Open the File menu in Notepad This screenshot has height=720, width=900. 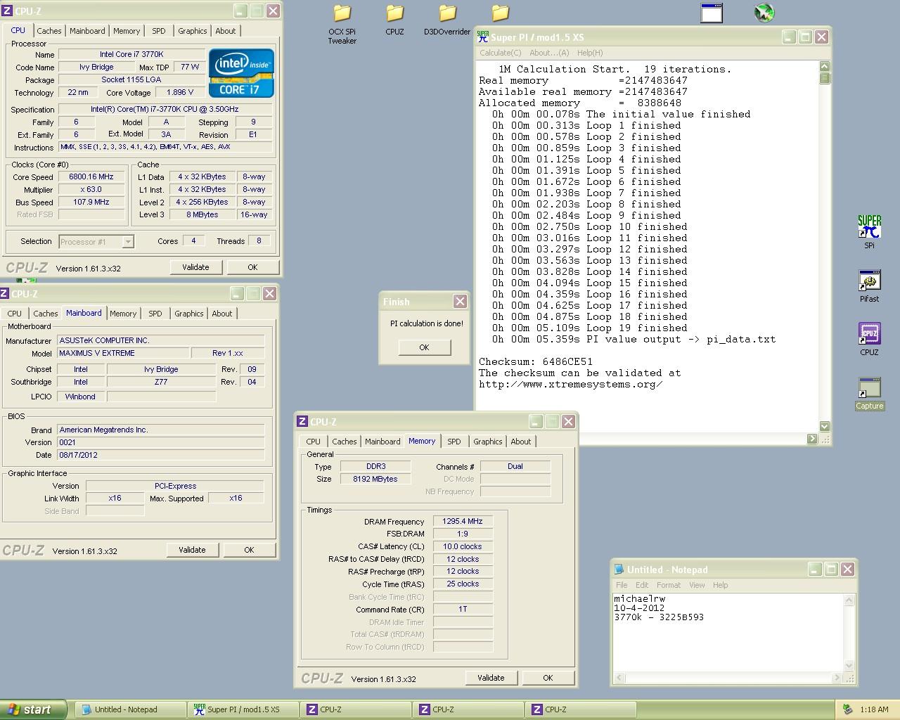622,585
